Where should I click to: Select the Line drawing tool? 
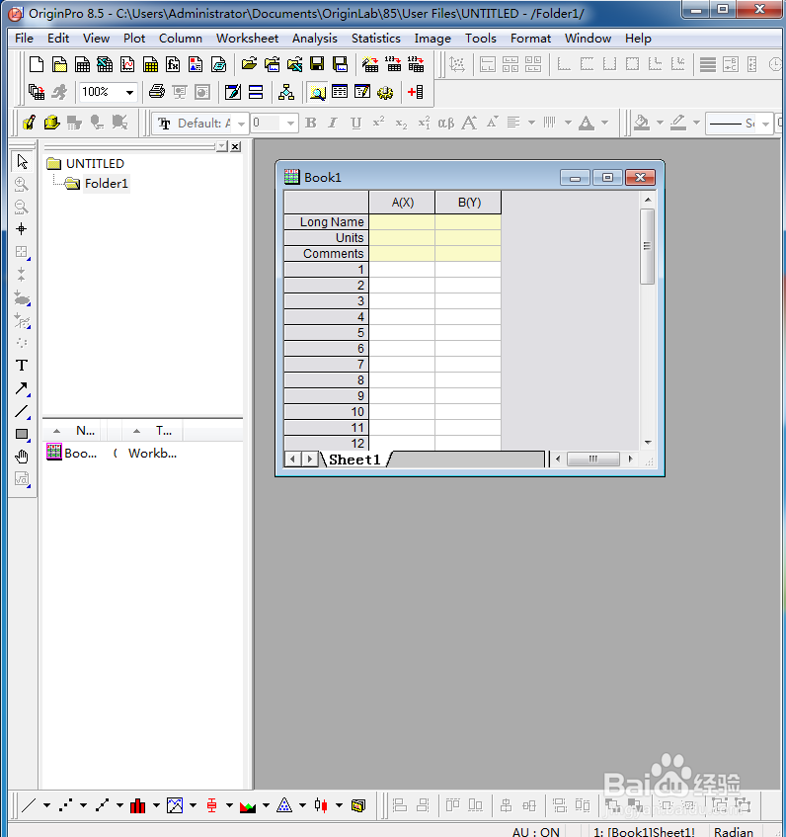[22, 411]
